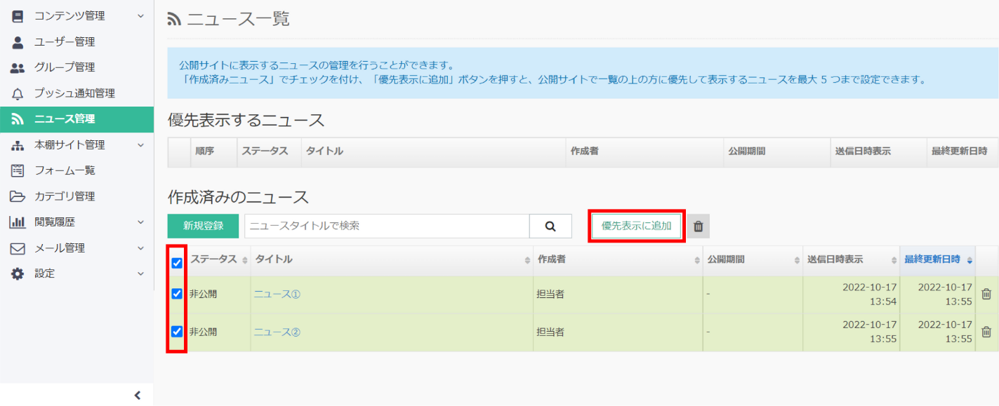Delete the ニュース② row via trash icon
This screenshot has width=999, height=406.
click(x=986, y=332)
